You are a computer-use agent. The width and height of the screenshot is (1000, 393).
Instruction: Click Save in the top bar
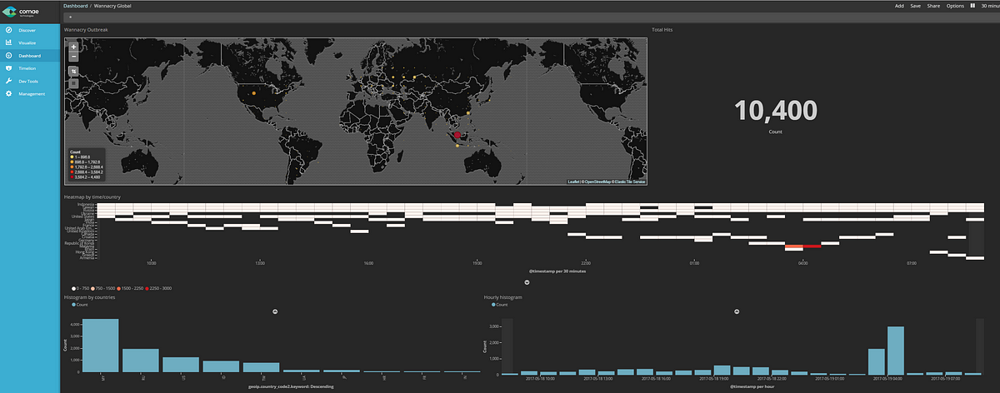(915, 6)
